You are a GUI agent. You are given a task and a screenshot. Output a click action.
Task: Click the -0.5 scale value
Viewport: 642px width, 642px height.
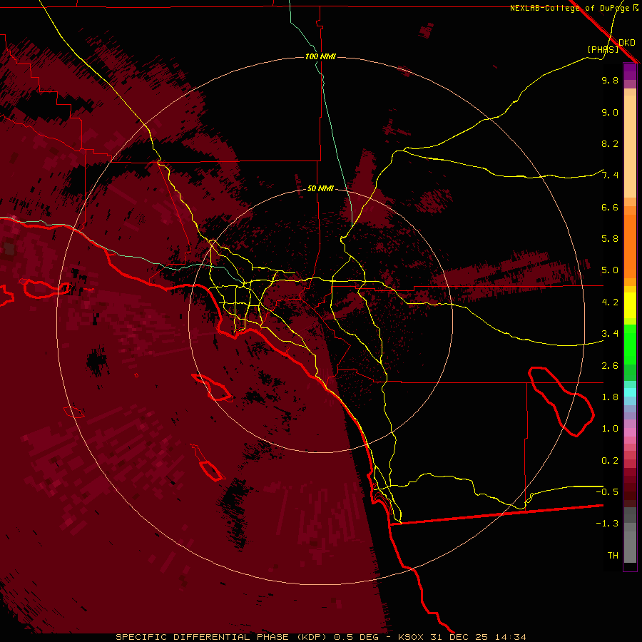607,491
